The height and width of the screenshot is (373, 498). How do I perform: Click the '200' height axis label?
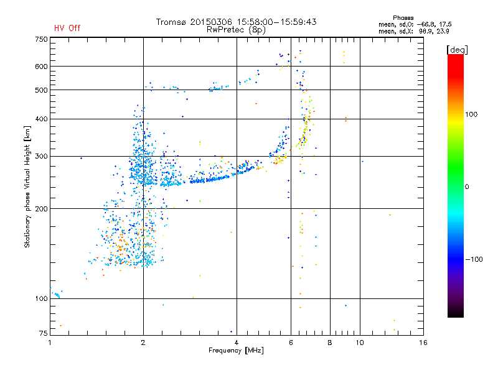click(41, 209)
